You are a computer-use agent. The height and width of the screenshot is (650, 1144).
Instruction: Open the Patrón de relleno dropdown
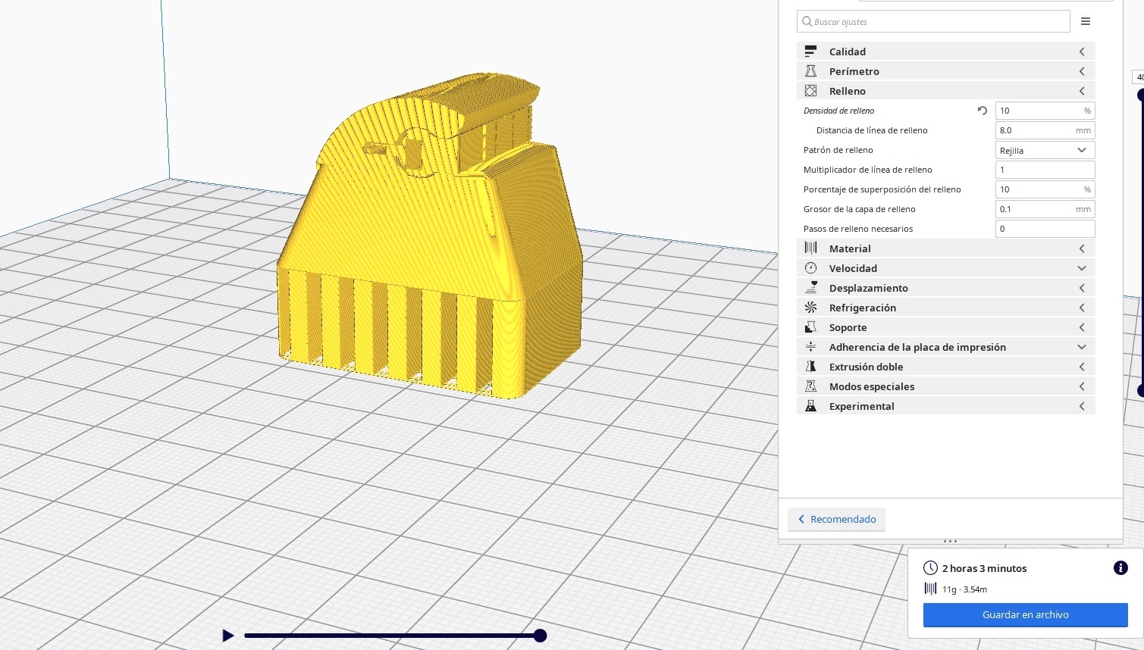[x=1044, y=150]
